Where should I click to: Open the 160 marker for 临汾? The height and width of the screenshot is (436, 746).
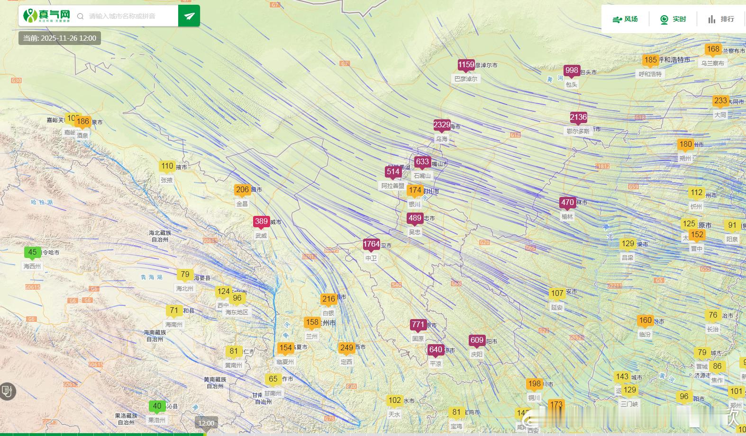click(646, 320)
